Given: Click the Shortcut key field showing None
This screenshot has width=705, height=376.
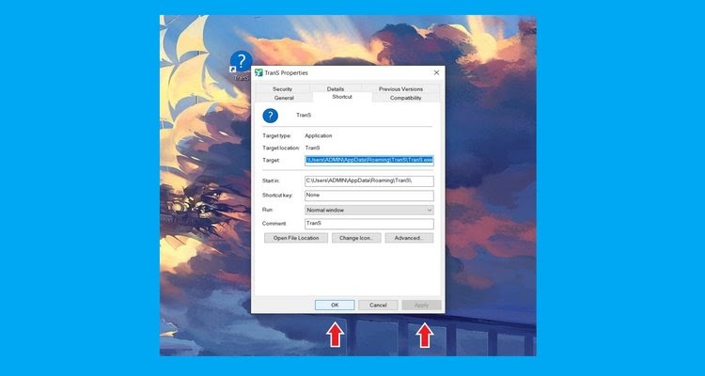Looking at the screenshot, I should [x=368, y=196].
